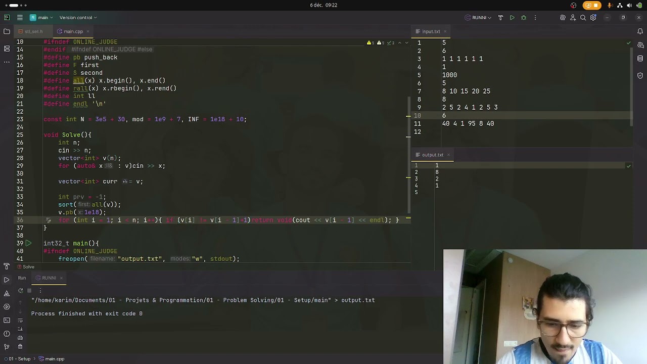Click the Build hammer icon in top toolbar
The height and width of the screenshot is (364, 647).
click(x=500, y=18)
